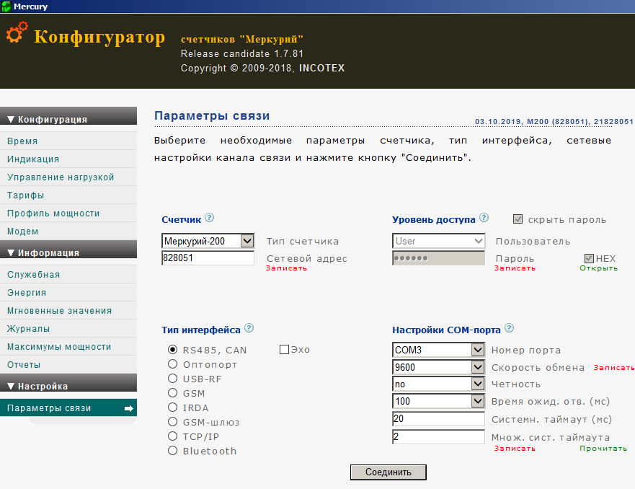This screenshot has width=635, height=489.
Task: Click the orange gears logo icon
Action: 17,32
